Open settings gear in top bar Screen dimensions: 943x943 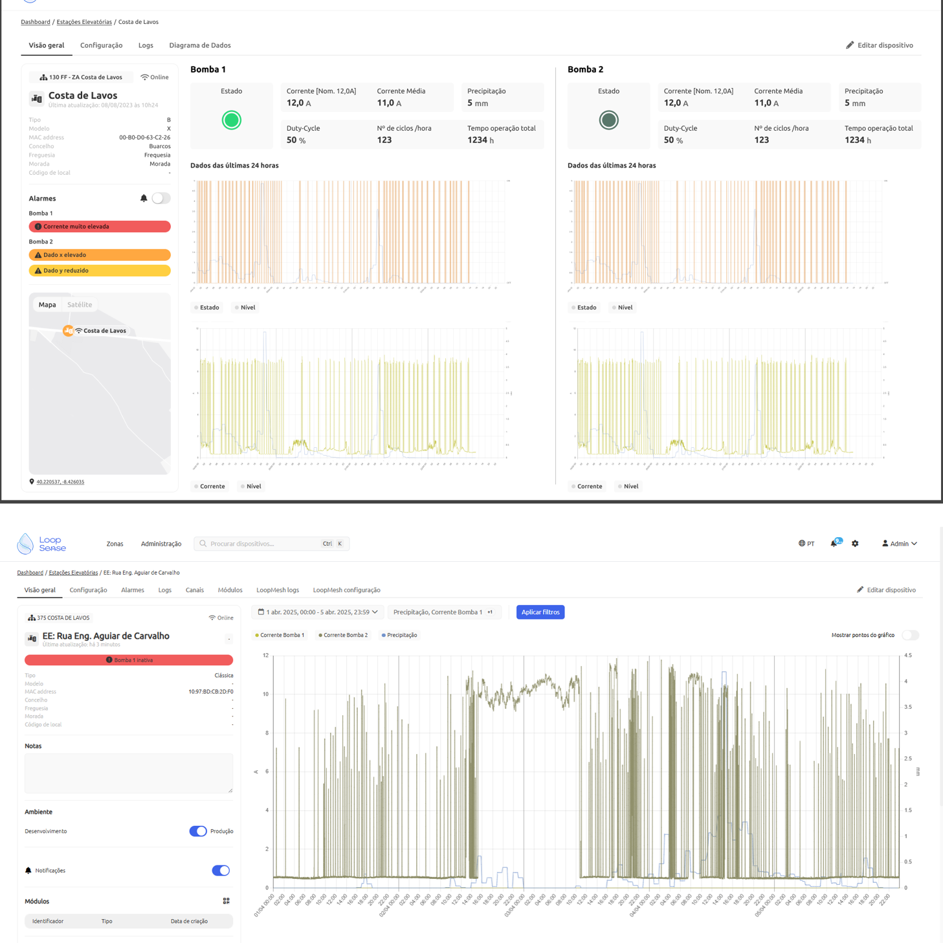pos(855,544)
